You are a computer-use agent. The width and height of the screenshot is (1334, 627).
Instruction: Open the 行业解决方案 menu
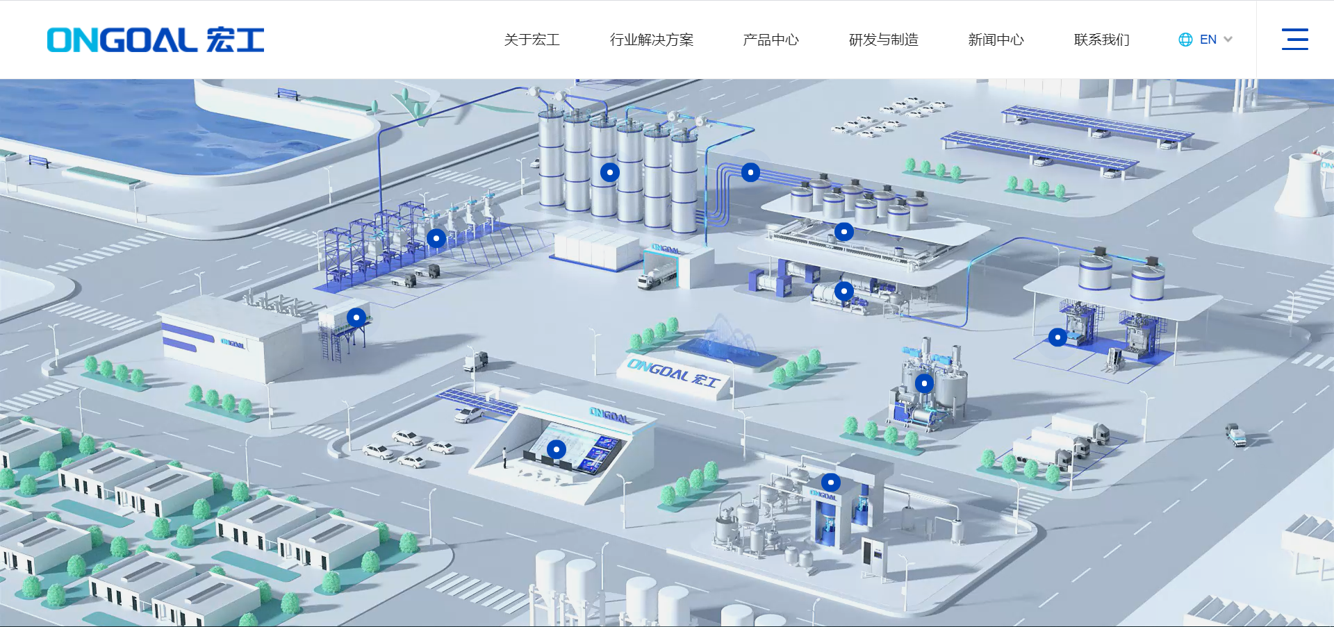click(651, 40)
